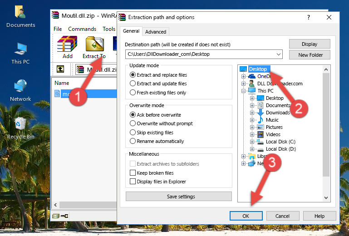This screenshot has width=349, height=236.
Task: Click the folder tree scroll down arrow
Action: click(x=326, y=198)
